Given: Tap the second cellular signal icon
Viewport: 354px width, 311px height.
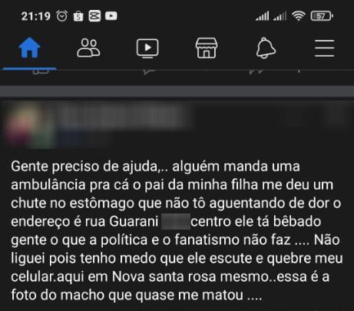Looking at the screenshot, I should click(x=280, y=16).
